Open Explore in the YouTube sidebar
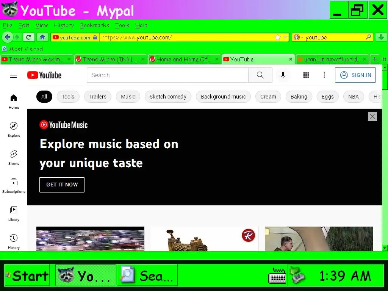The height and width of the screenshot is (291, 388). click(x=14, y=130)
